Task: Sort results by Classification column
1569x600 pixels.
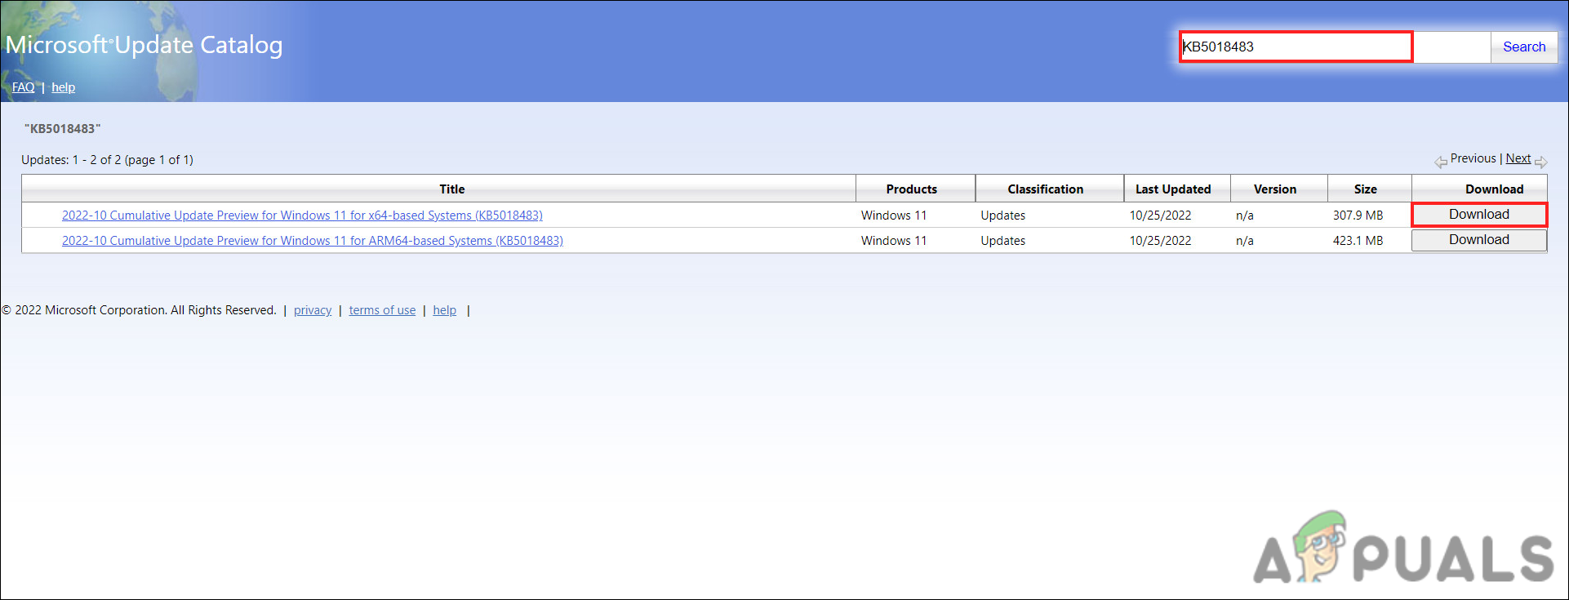Action: point(1046,189)
